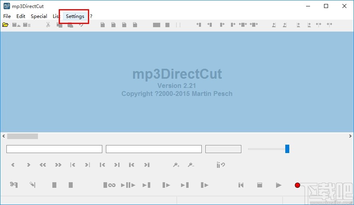Click the single left chevron navigation button
The image size is (354, 205).
(x=13, y=165)
